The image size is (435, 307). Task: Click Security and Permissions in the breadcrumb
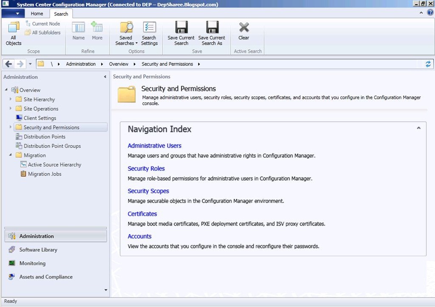[167, 64]
